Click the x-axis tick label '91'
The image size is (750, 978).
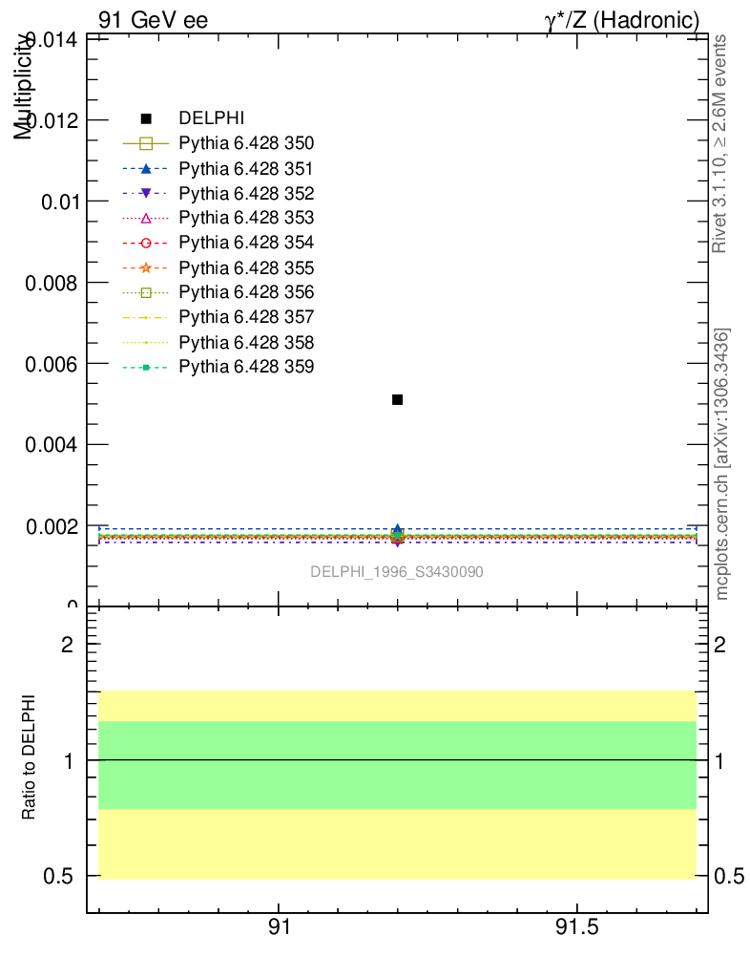point(279,926)
